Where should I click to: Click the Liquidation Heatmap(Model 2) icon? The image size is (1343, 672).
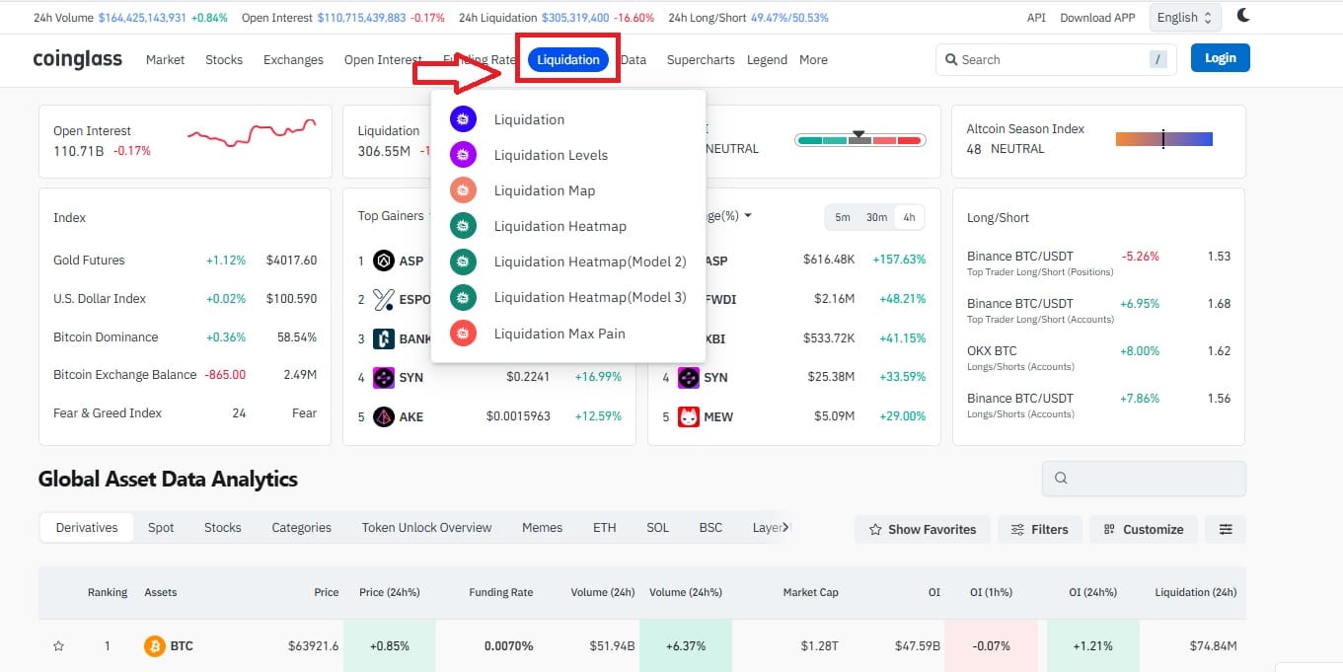[x=464, y=261]
